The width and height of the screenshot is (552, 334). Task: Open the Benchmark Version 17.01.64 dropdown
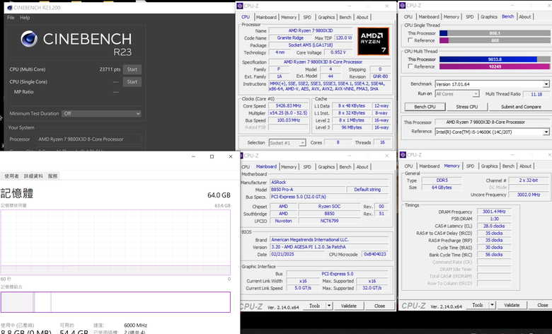[492, 84]
